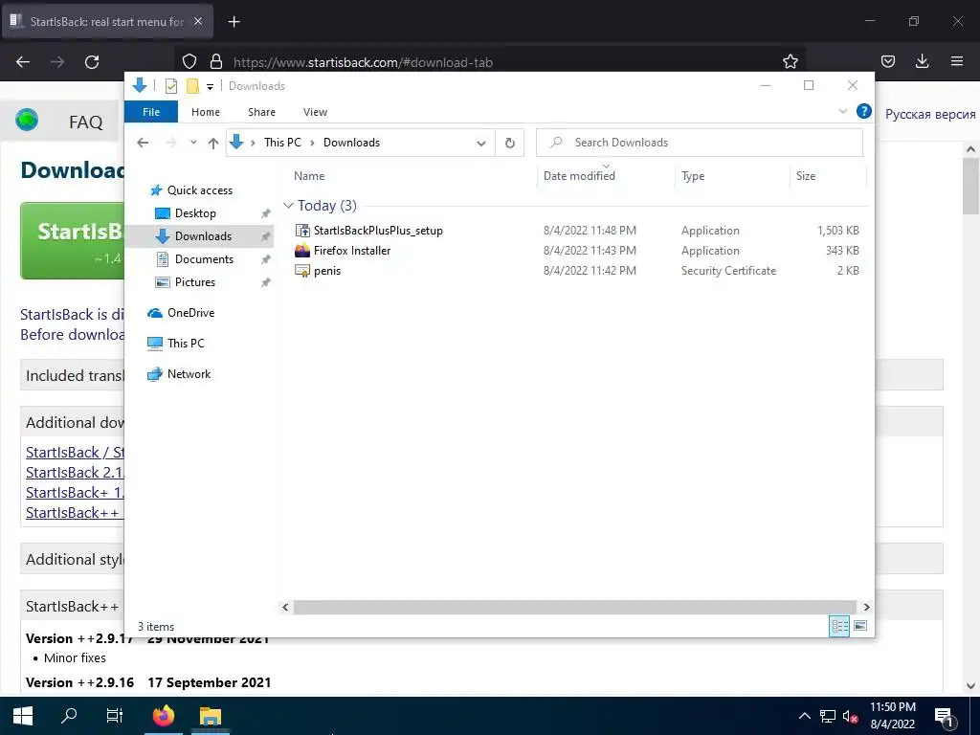Open OneDrive in navigation pane
Image resolution: width=980 pixels, height=735 pixels.
[190, 313]
